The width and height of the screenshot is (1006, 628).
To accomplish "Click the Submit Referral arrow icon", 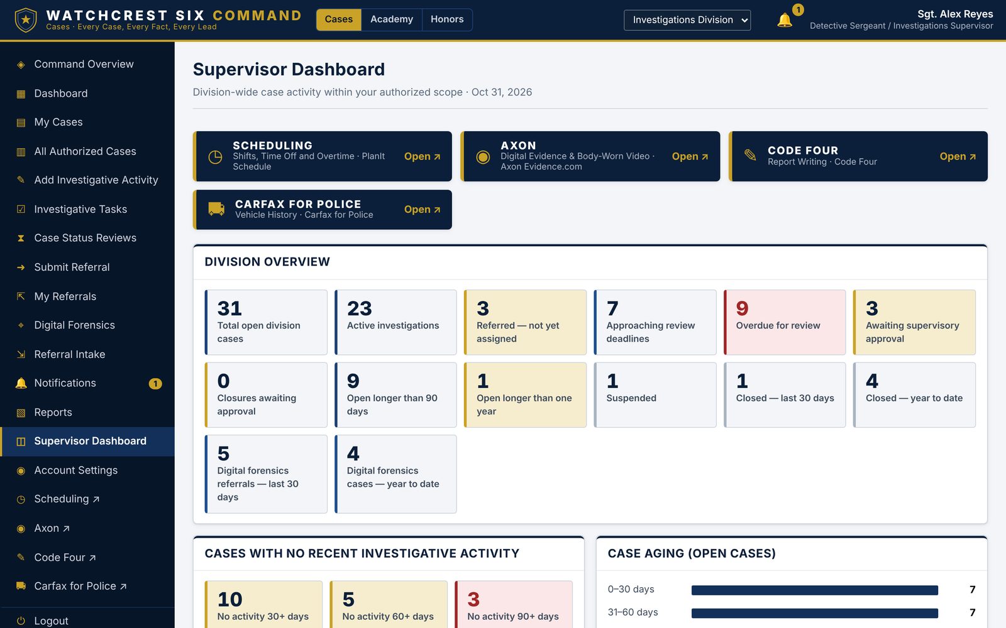I will click(21, 268).
